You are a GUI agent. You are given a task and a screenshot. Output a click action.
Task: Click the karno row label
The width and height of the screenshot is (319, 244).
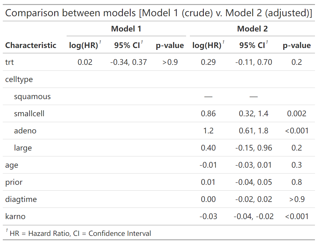pyautogui.click(x=15, y=217)
